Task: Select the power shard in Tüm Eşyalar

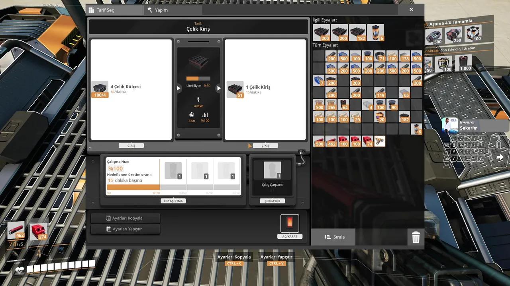Action: (x=417, y=129)
